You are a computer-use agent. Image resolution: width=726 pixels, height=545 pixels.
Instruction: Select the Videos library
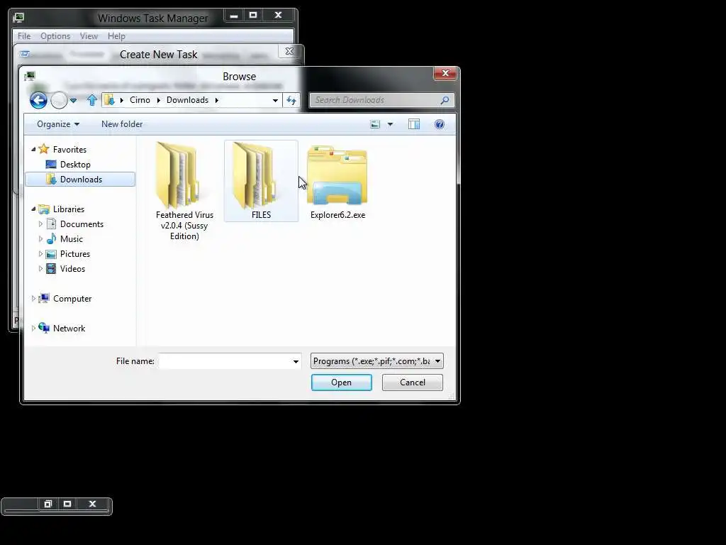point(73,269)
